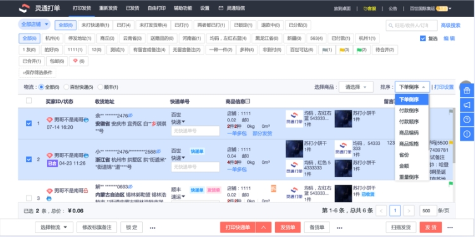Switch to 已发货 tab

[132, 8]
